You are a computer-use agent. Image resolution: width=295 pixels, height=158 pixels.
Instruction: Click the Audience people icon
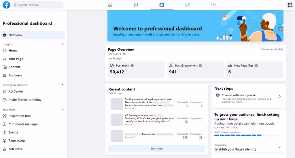point(5,75)
